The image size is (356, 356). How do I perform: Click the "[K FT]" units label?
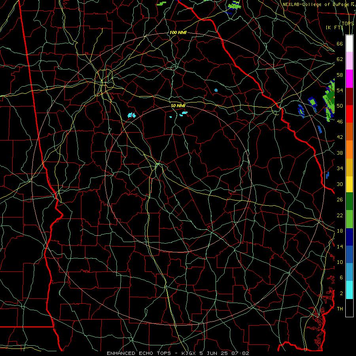coord(334,27)
